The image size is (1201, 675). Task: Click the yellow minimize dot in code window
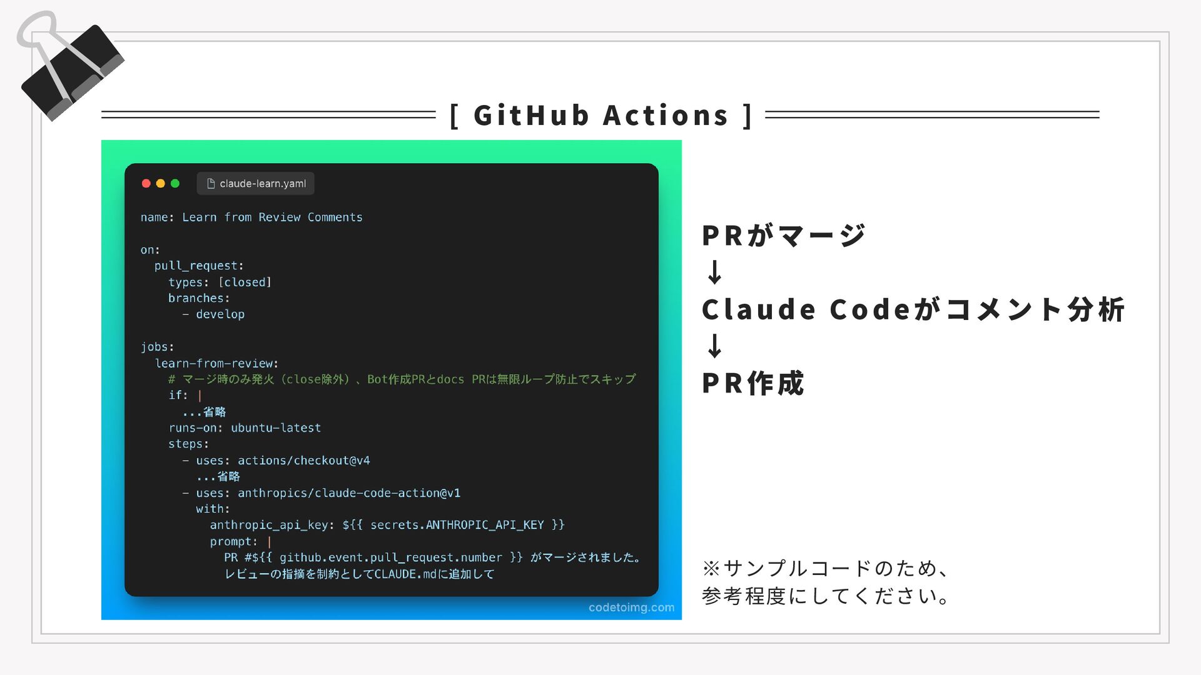tap(161, 183)
